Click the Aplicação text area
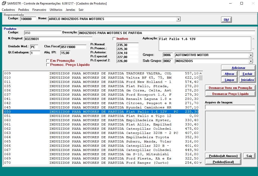Viewport: 258px width, 176px height. (205, 44)
